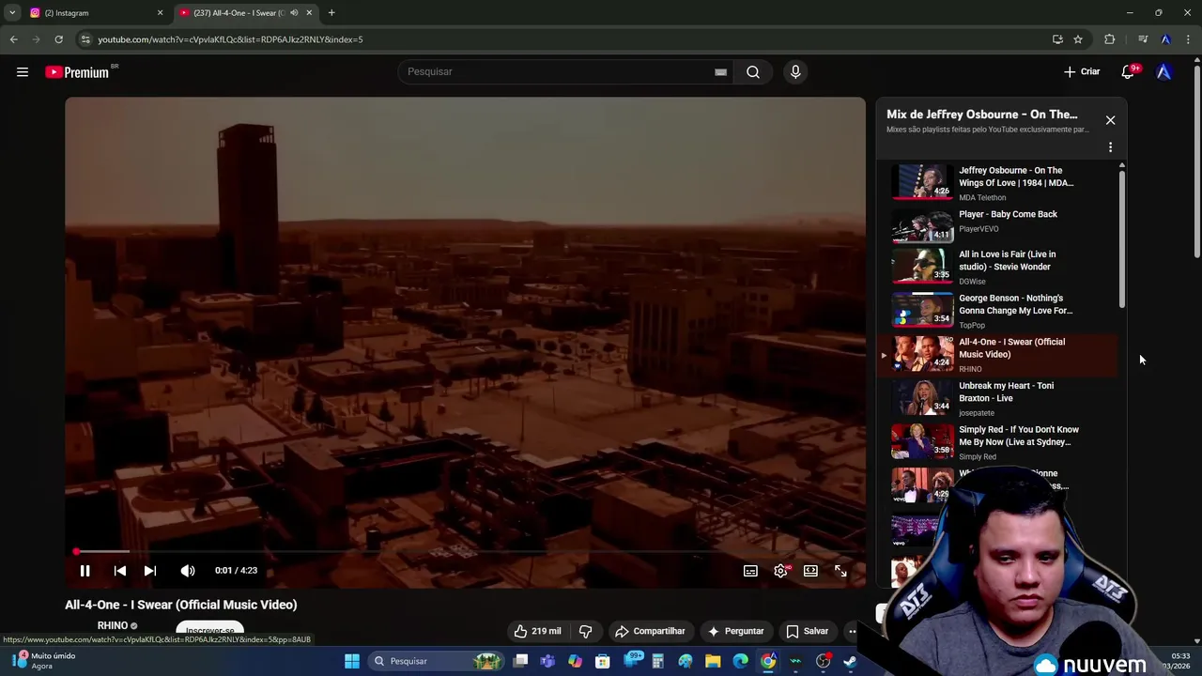Click the Perguntar button
Screen dimensions: 1202x676
point(735,631)
